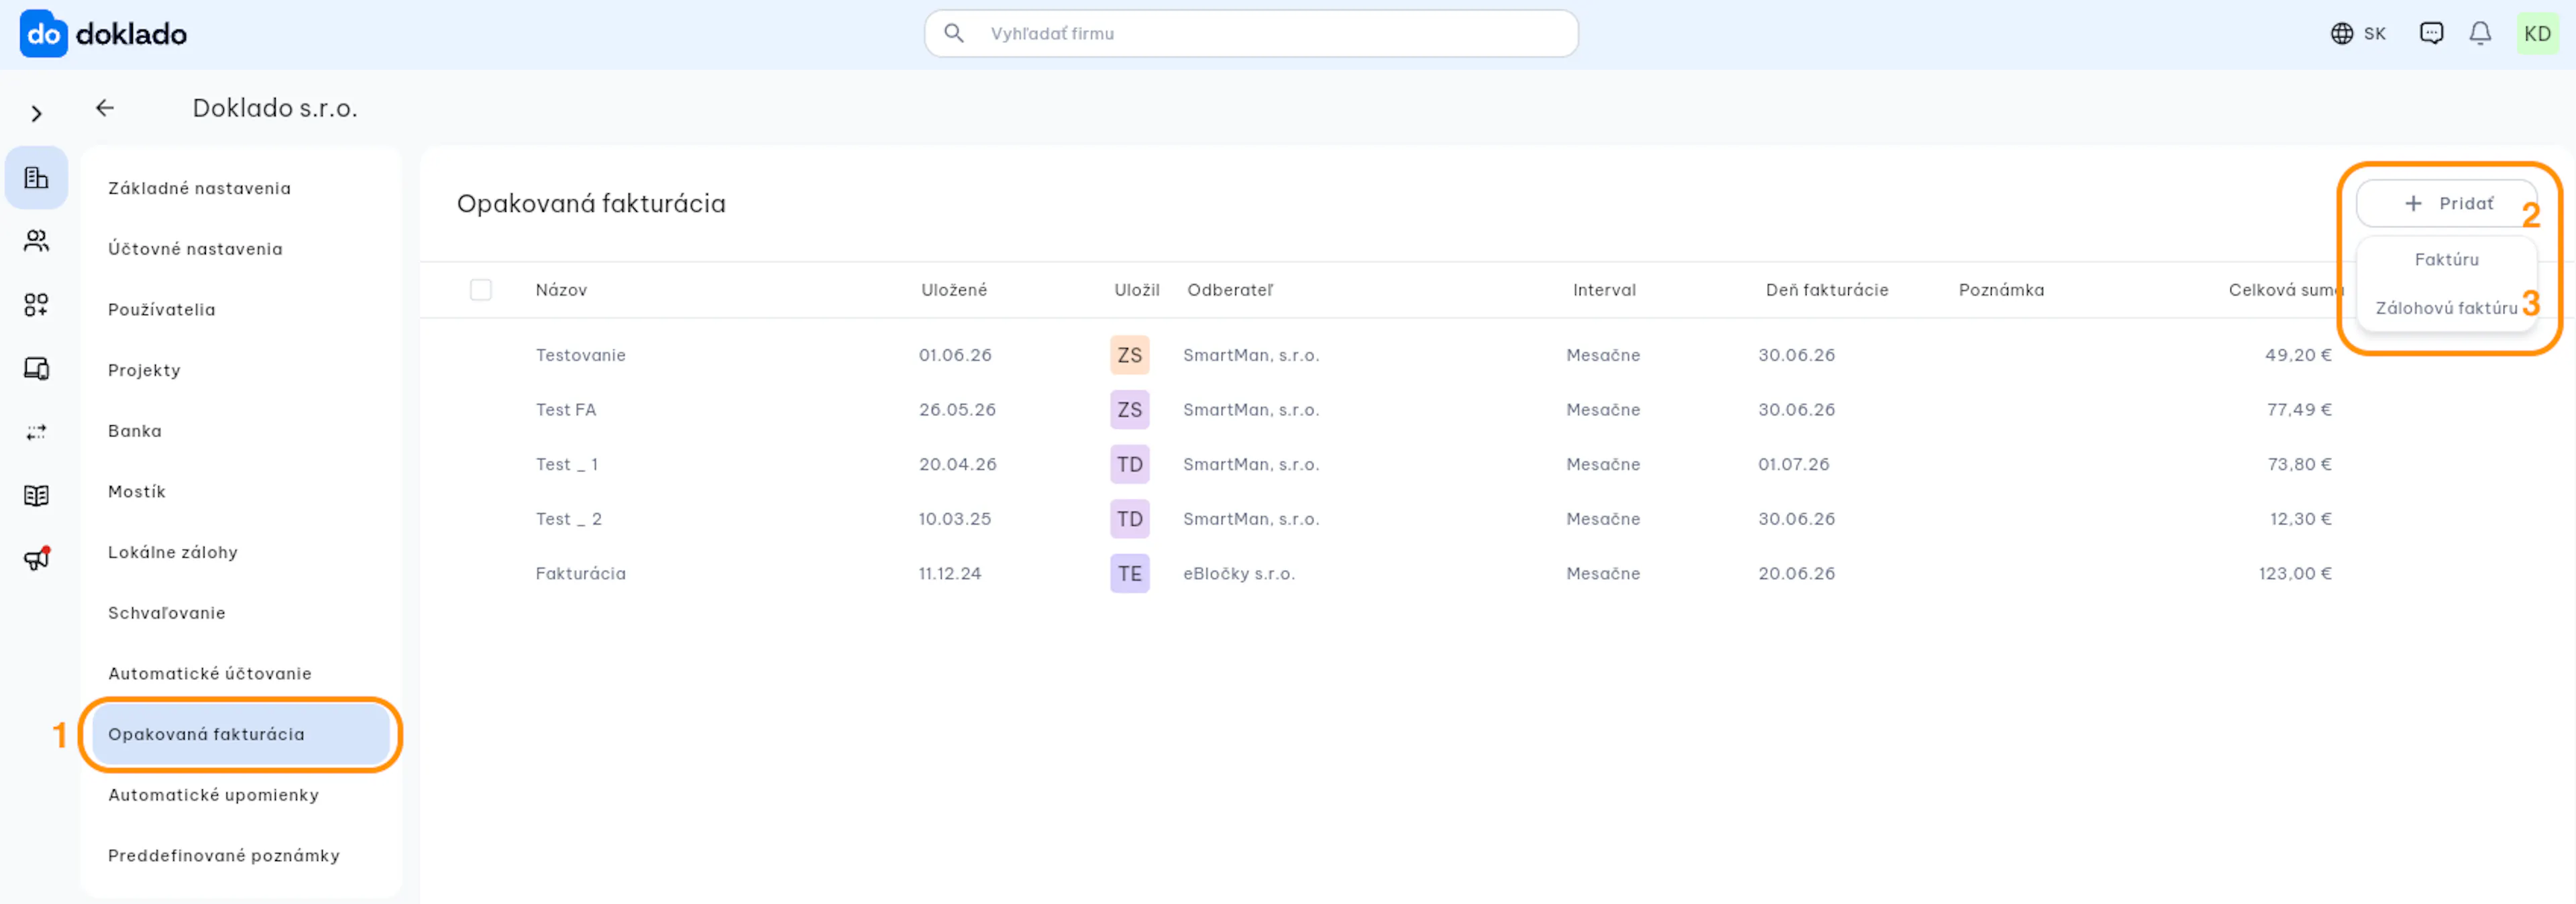
Task: Open the Testovanie recurring invoice
Action: (580, 355)
